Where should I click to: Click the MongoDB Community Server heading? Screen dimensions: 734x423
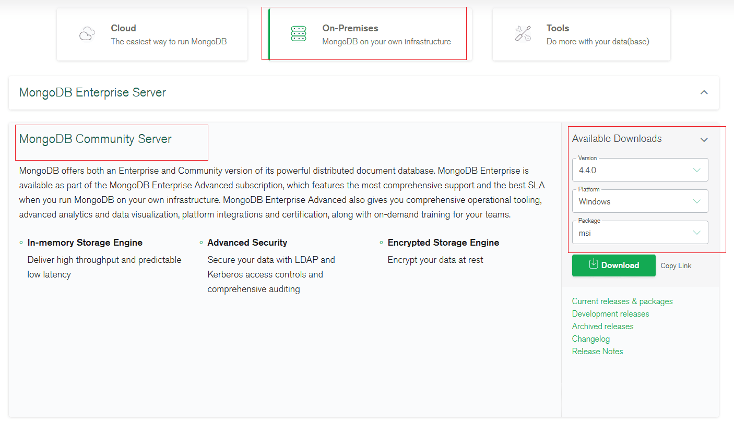click(96, 139)
